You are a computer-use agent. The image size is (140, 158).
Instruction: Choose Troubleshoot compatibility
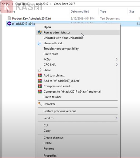[61, 48]
